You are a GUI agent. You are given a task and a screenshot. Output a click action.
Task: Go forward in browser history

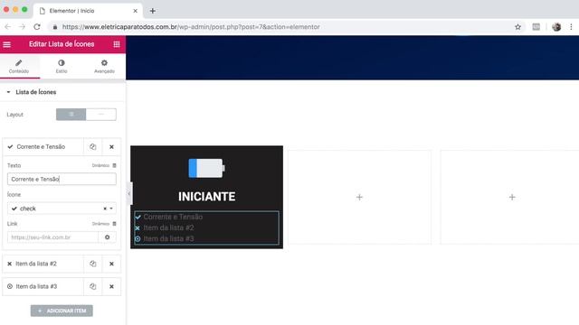tap(22, 27)
